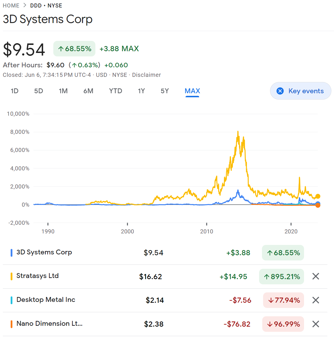Image resolution: width=334 pixels, height=337 pixels.
Task: Click the 1990 x-axis label
Action: pyautogui.click(x=48, y=231)
